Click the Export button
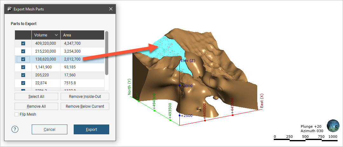The image size is (343, 147). point(91,129)
